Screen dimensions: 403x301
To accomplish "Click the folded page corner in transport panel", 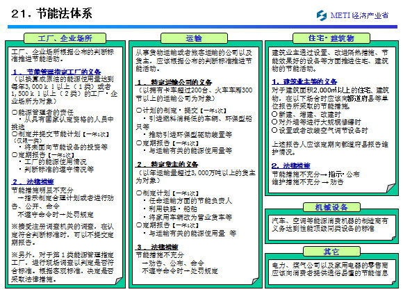I will [x=255, y=280].
